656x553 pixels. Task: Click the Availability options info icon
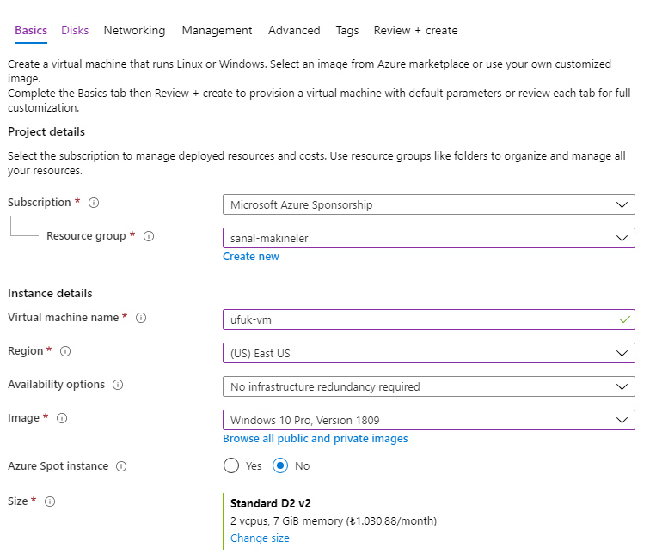tap(118, 385)
